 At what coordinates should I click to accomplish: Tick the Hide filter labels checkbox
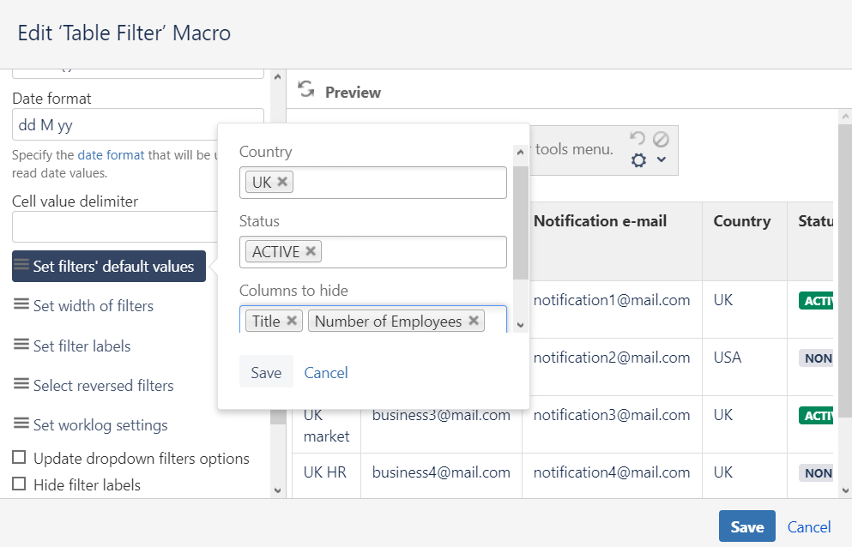pyautogui.click(x=19, y=484)
